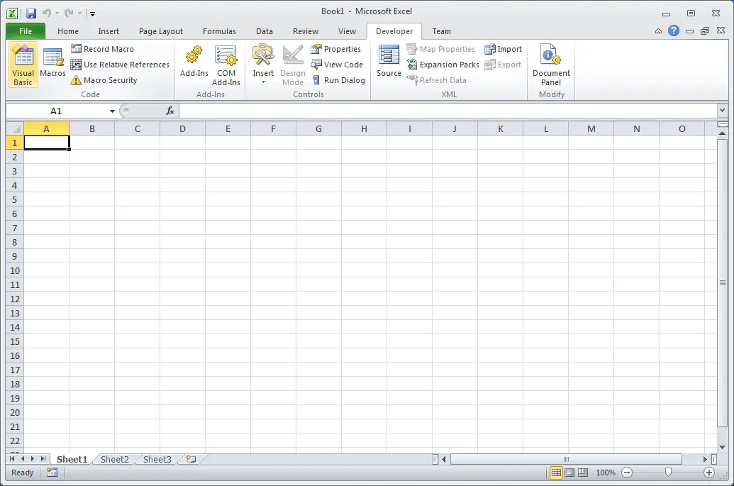Image resolution: width=734 pixels, height=486 pixels.
Task: Save the workbook from Quick Access Toolbar
Action: click(31, 13)
